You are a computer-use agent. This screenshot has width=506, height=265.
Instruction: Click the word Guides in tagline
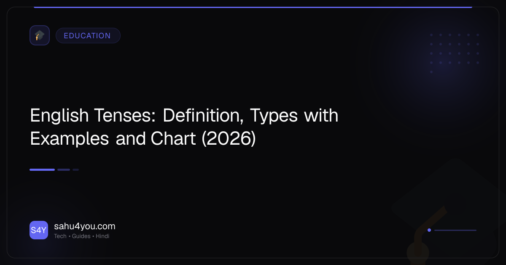click(x=81, y=236)
